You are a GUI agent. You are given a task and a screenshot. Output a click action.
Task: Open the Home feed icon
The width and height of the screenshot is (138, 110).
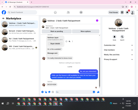[x=55, y=12]
